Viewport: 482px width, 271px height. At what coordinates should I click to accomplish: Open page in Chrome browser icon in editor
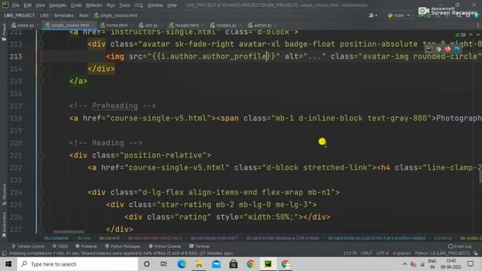pyautogui.click(x=438, y=49)
